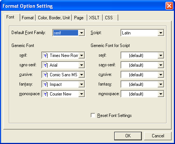Expand the monospace Courier New dropdown arrow
This screenshot has width=175, height=144.
click(x=81, y=94)
